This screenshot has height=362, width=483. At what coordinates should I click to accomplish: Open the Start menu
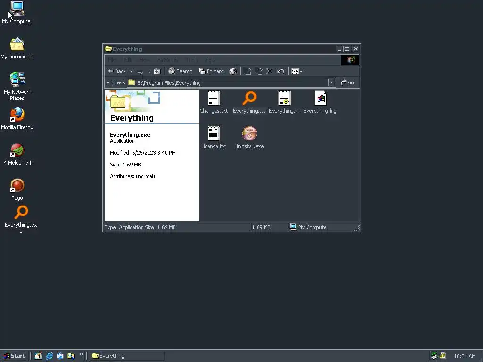(x=14, y=356)
